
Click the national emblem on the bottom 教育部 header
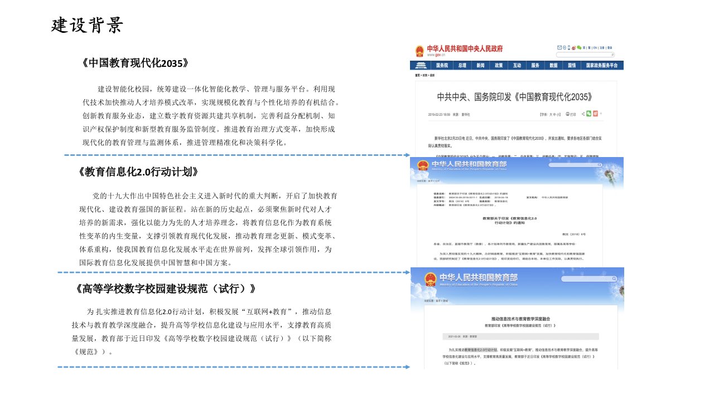pos(430,280)
